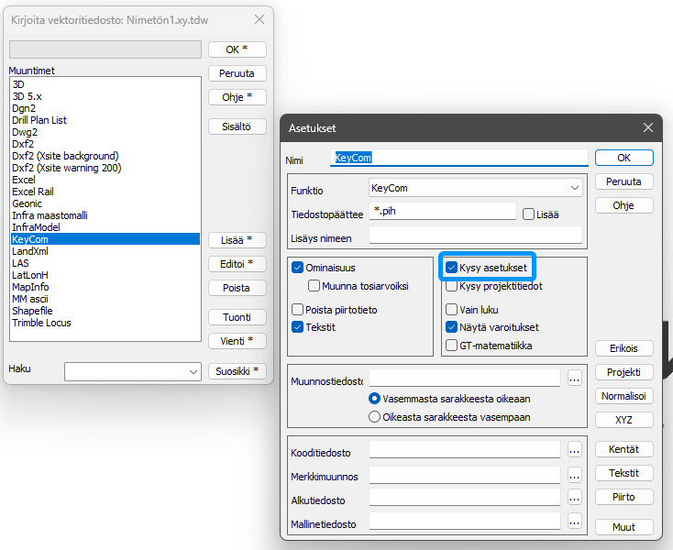Close the Asetukset dialog

point(648,127)
